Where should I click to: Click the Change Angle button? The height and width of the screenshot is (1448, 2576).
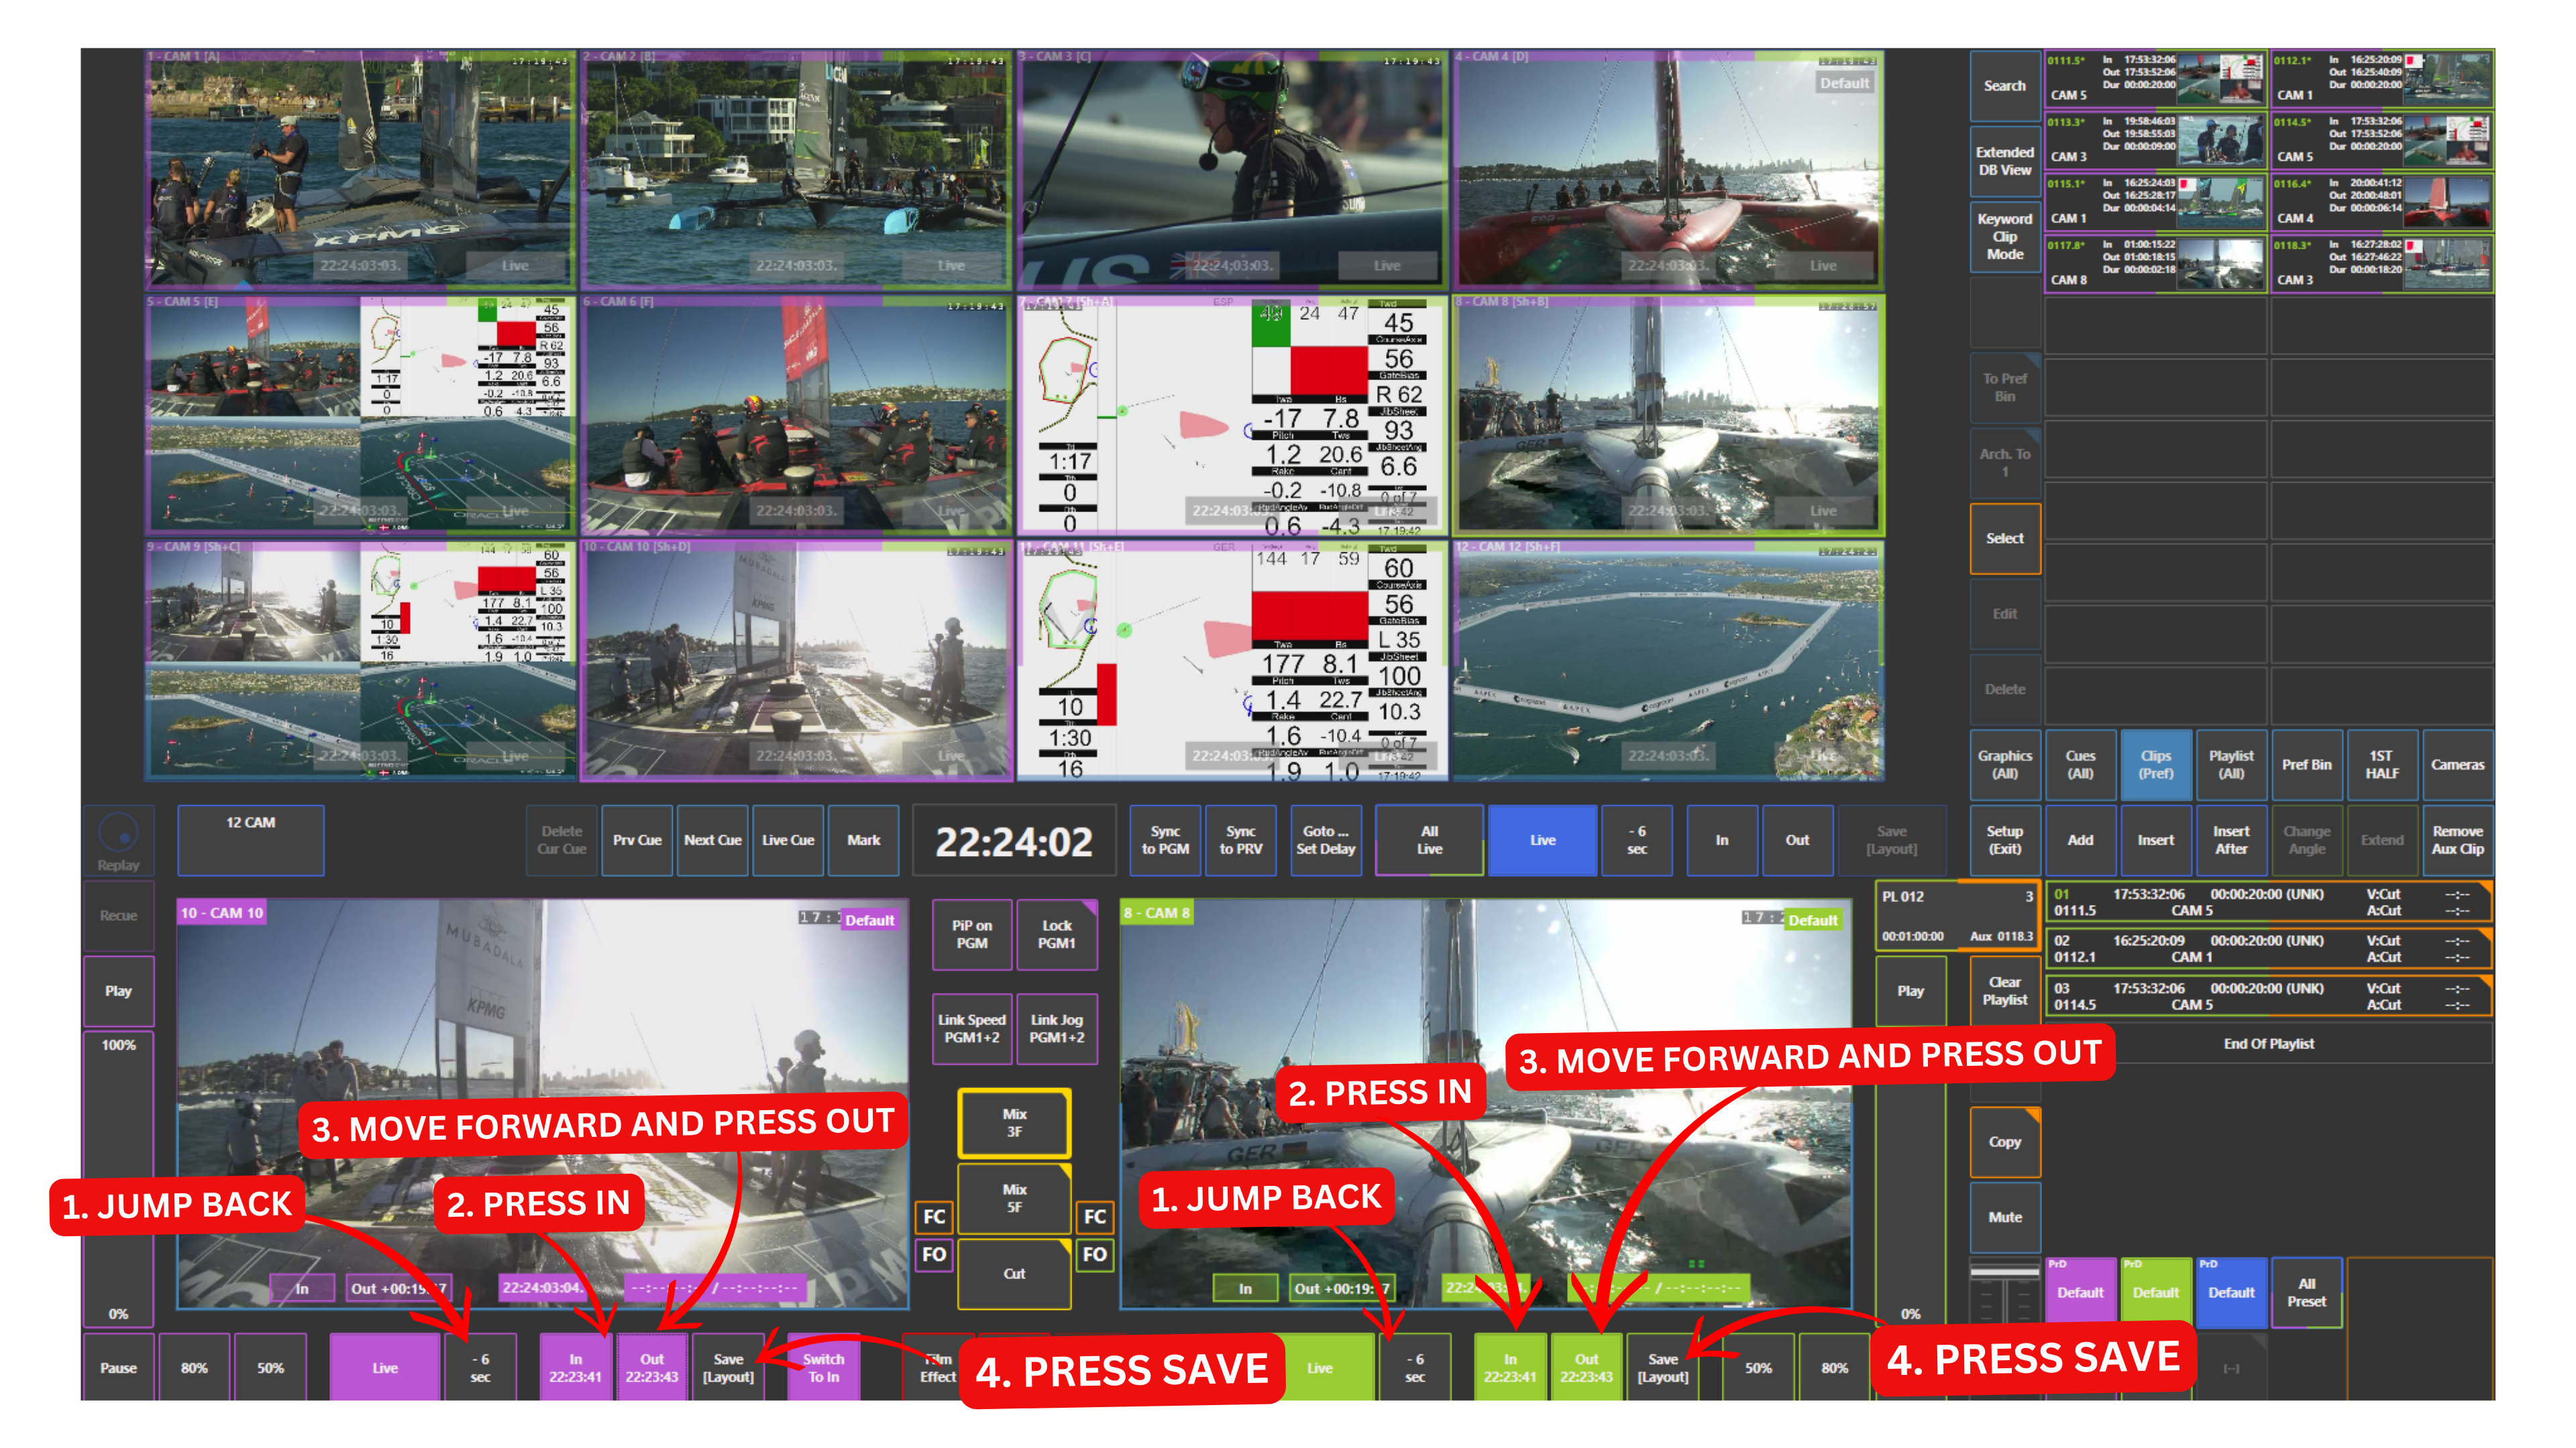pyautogui.click(x=2306, y=841)
